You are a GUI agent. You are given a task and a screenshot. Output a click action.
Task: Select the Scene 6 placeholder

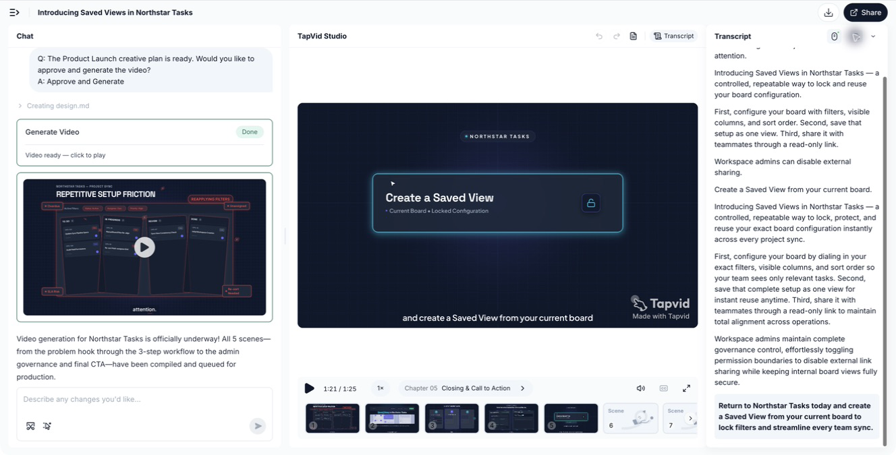(x=630, y=418)
